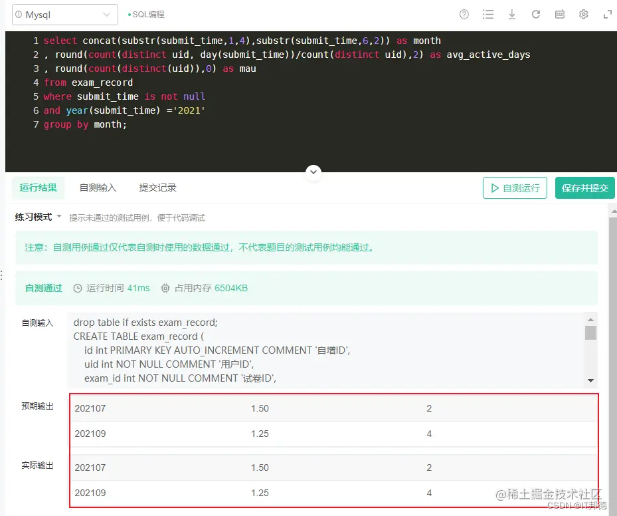This screenshot has height=516, width=617.
Task: Click the 运行时间 clock icon
Action: 78,289
